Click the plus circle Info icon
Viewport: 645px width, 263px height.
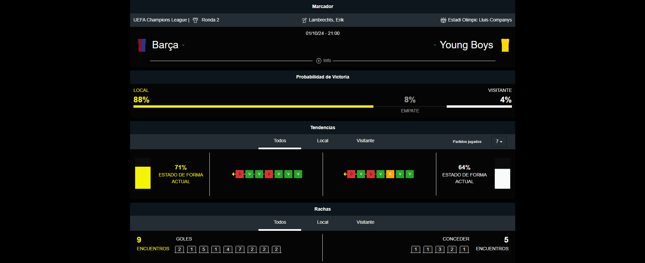[x=319, y=61]
